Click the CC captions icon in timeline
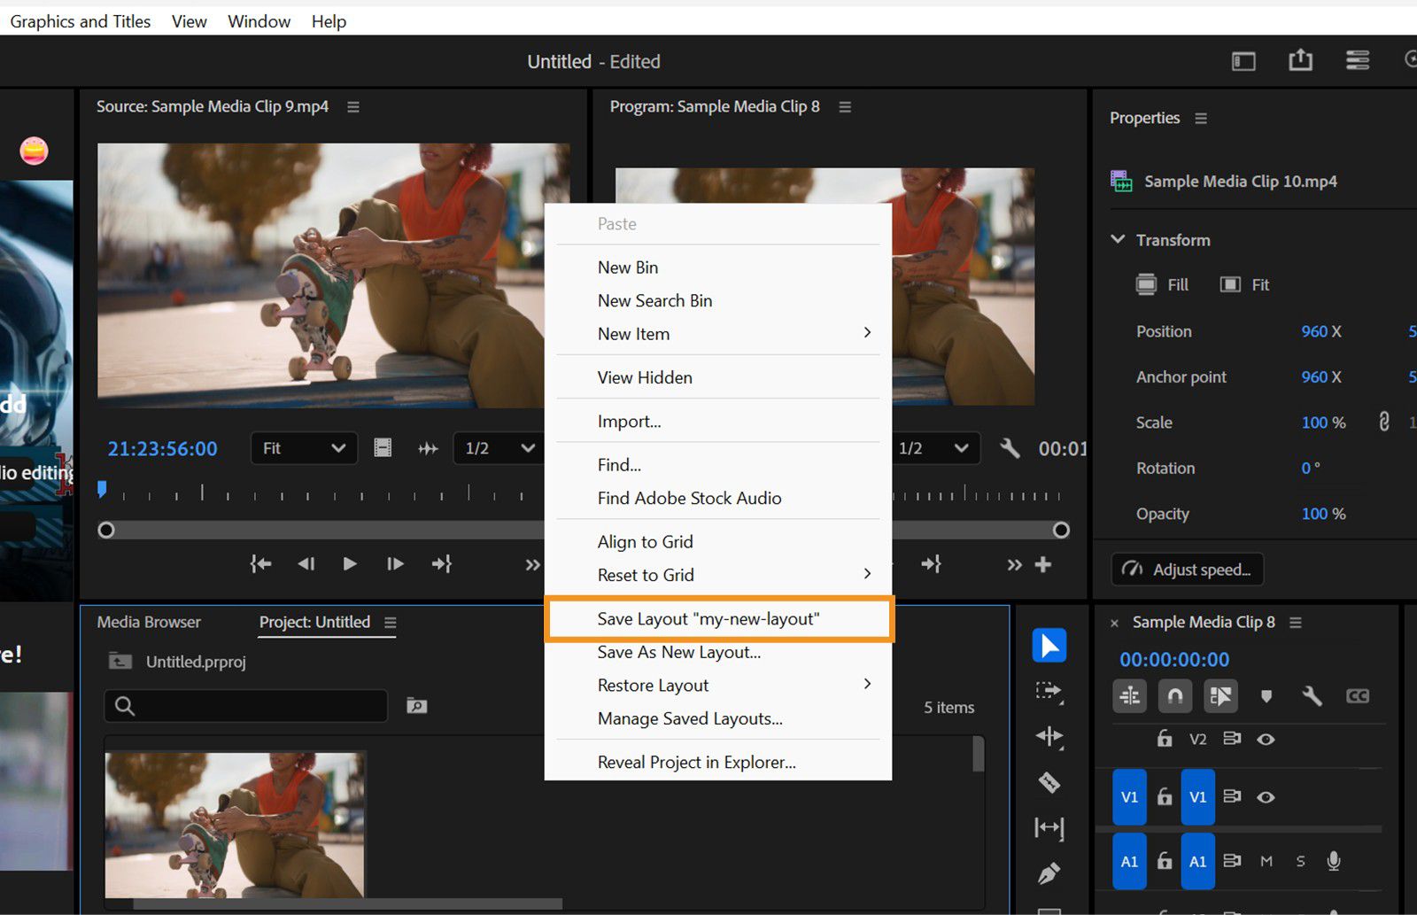The image size is (1417, 915). [x=1359, y=696]
